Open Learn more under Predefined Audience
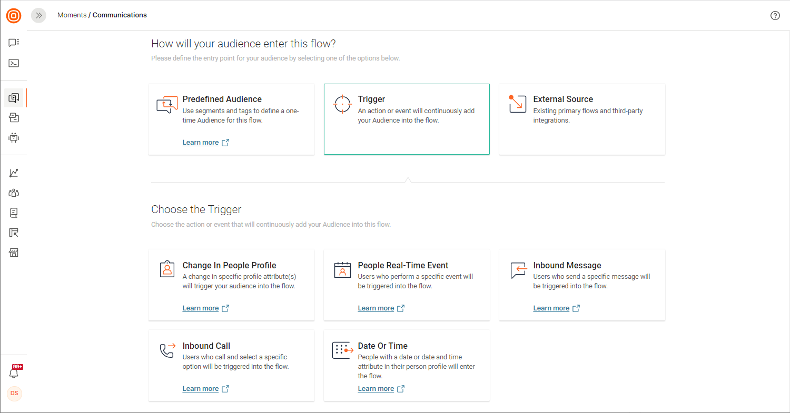Screen dimensions: 790x413 point(201,143)
